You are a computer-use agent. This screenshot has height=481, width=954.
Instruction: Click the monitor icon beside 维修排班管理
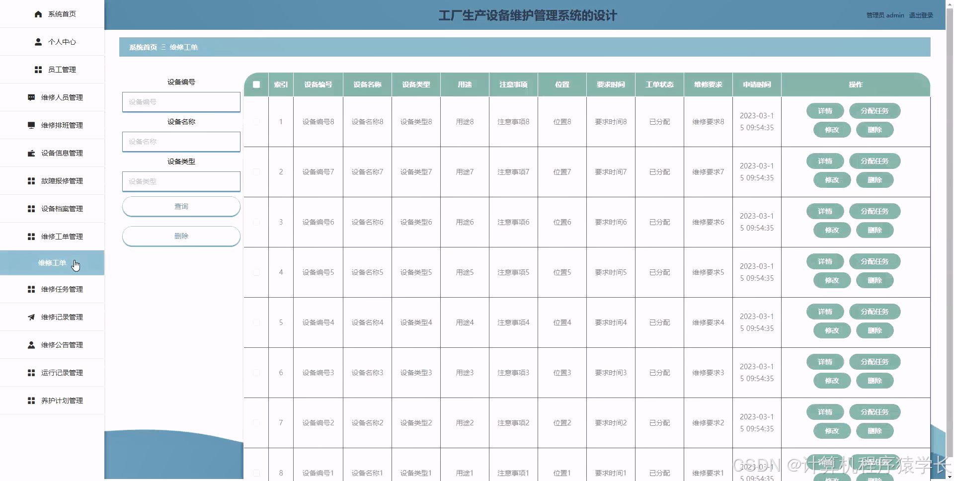[x=31, y=125]
